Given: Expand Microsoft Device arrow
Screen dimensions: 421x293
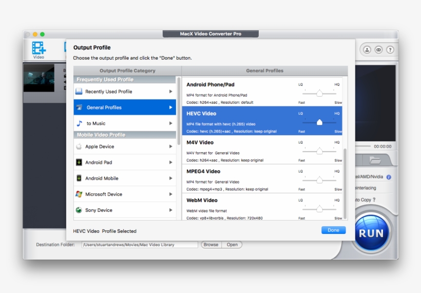Looking at the screenshot, I should [170, 194].
